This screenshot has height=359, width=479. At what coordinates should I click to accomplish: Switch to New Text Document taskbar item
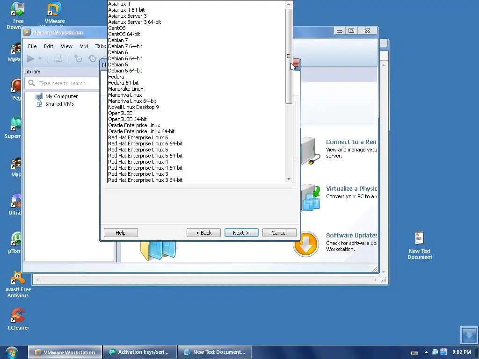(215, 352)
